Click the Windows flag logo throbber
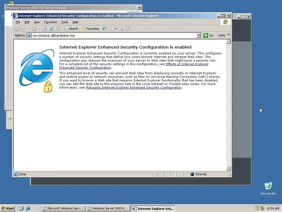This screenshot has width=282, height=212. tap(225, 22)
